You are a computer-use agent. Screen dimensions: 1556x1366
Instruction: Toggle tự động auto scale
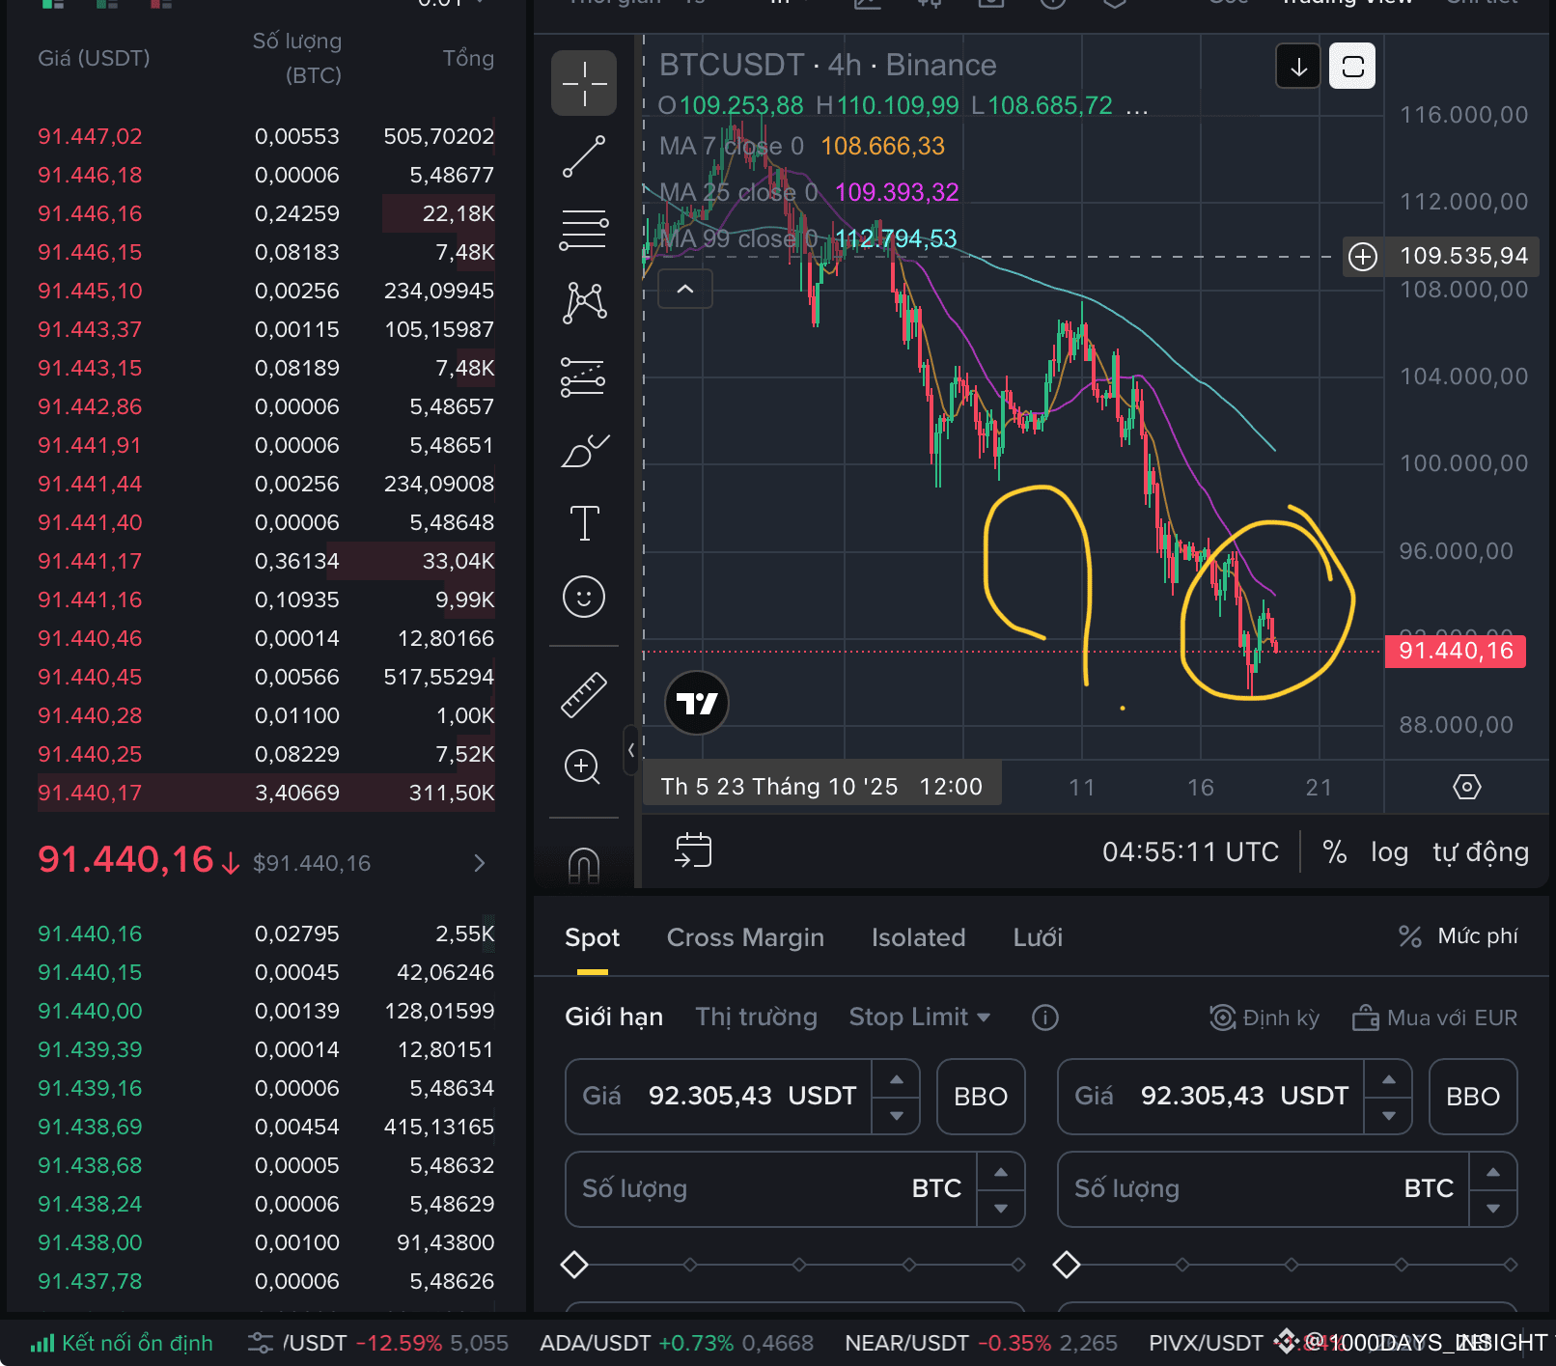click(x=1481, y=851)
